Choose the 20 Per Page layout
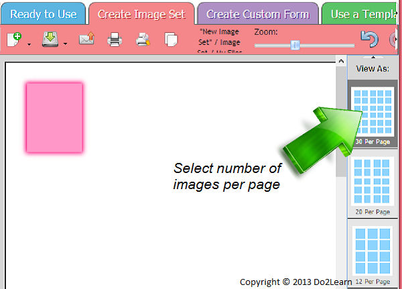This screenshot has width=402, height=289. pos(373,186)
